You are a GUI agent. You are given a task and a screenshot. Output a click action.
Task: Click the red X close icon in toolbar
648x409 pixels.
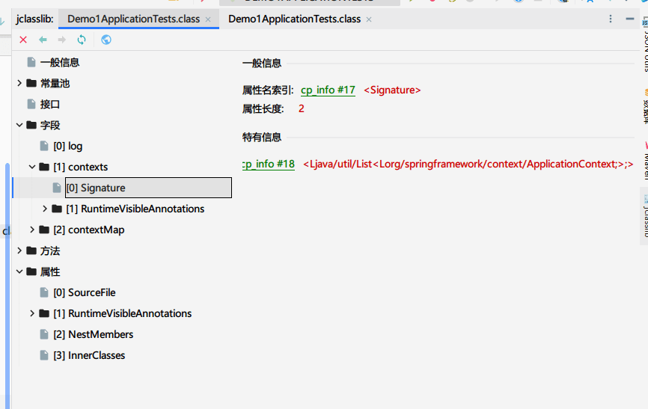click(x=23, y=40)
